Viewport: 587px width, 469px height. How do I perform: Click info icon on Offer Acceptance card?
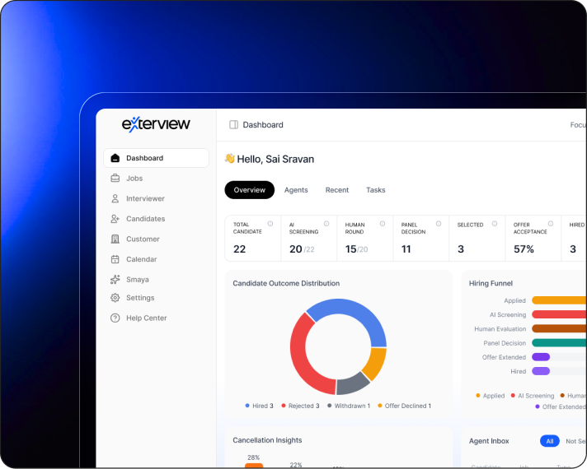click(x=551, y=224)
